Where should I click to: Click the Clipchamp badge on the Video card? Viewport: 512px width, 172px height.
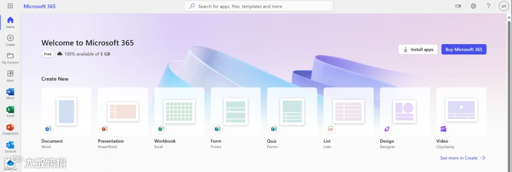tap(443, 129)
